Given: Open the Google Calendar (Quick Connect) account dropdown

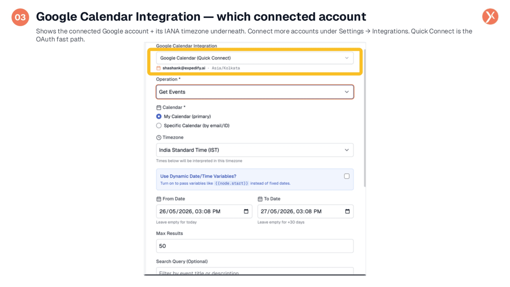Looking at the screenshot, I should [x=255, y=58].
